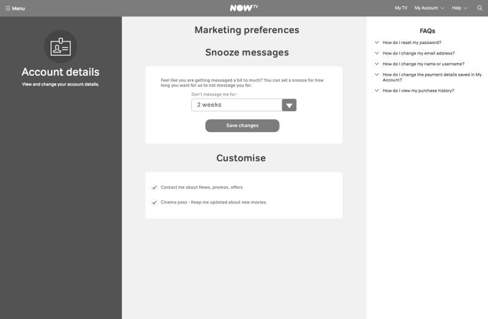Expand the Help dropdown menu

click(x=459, y=8)
